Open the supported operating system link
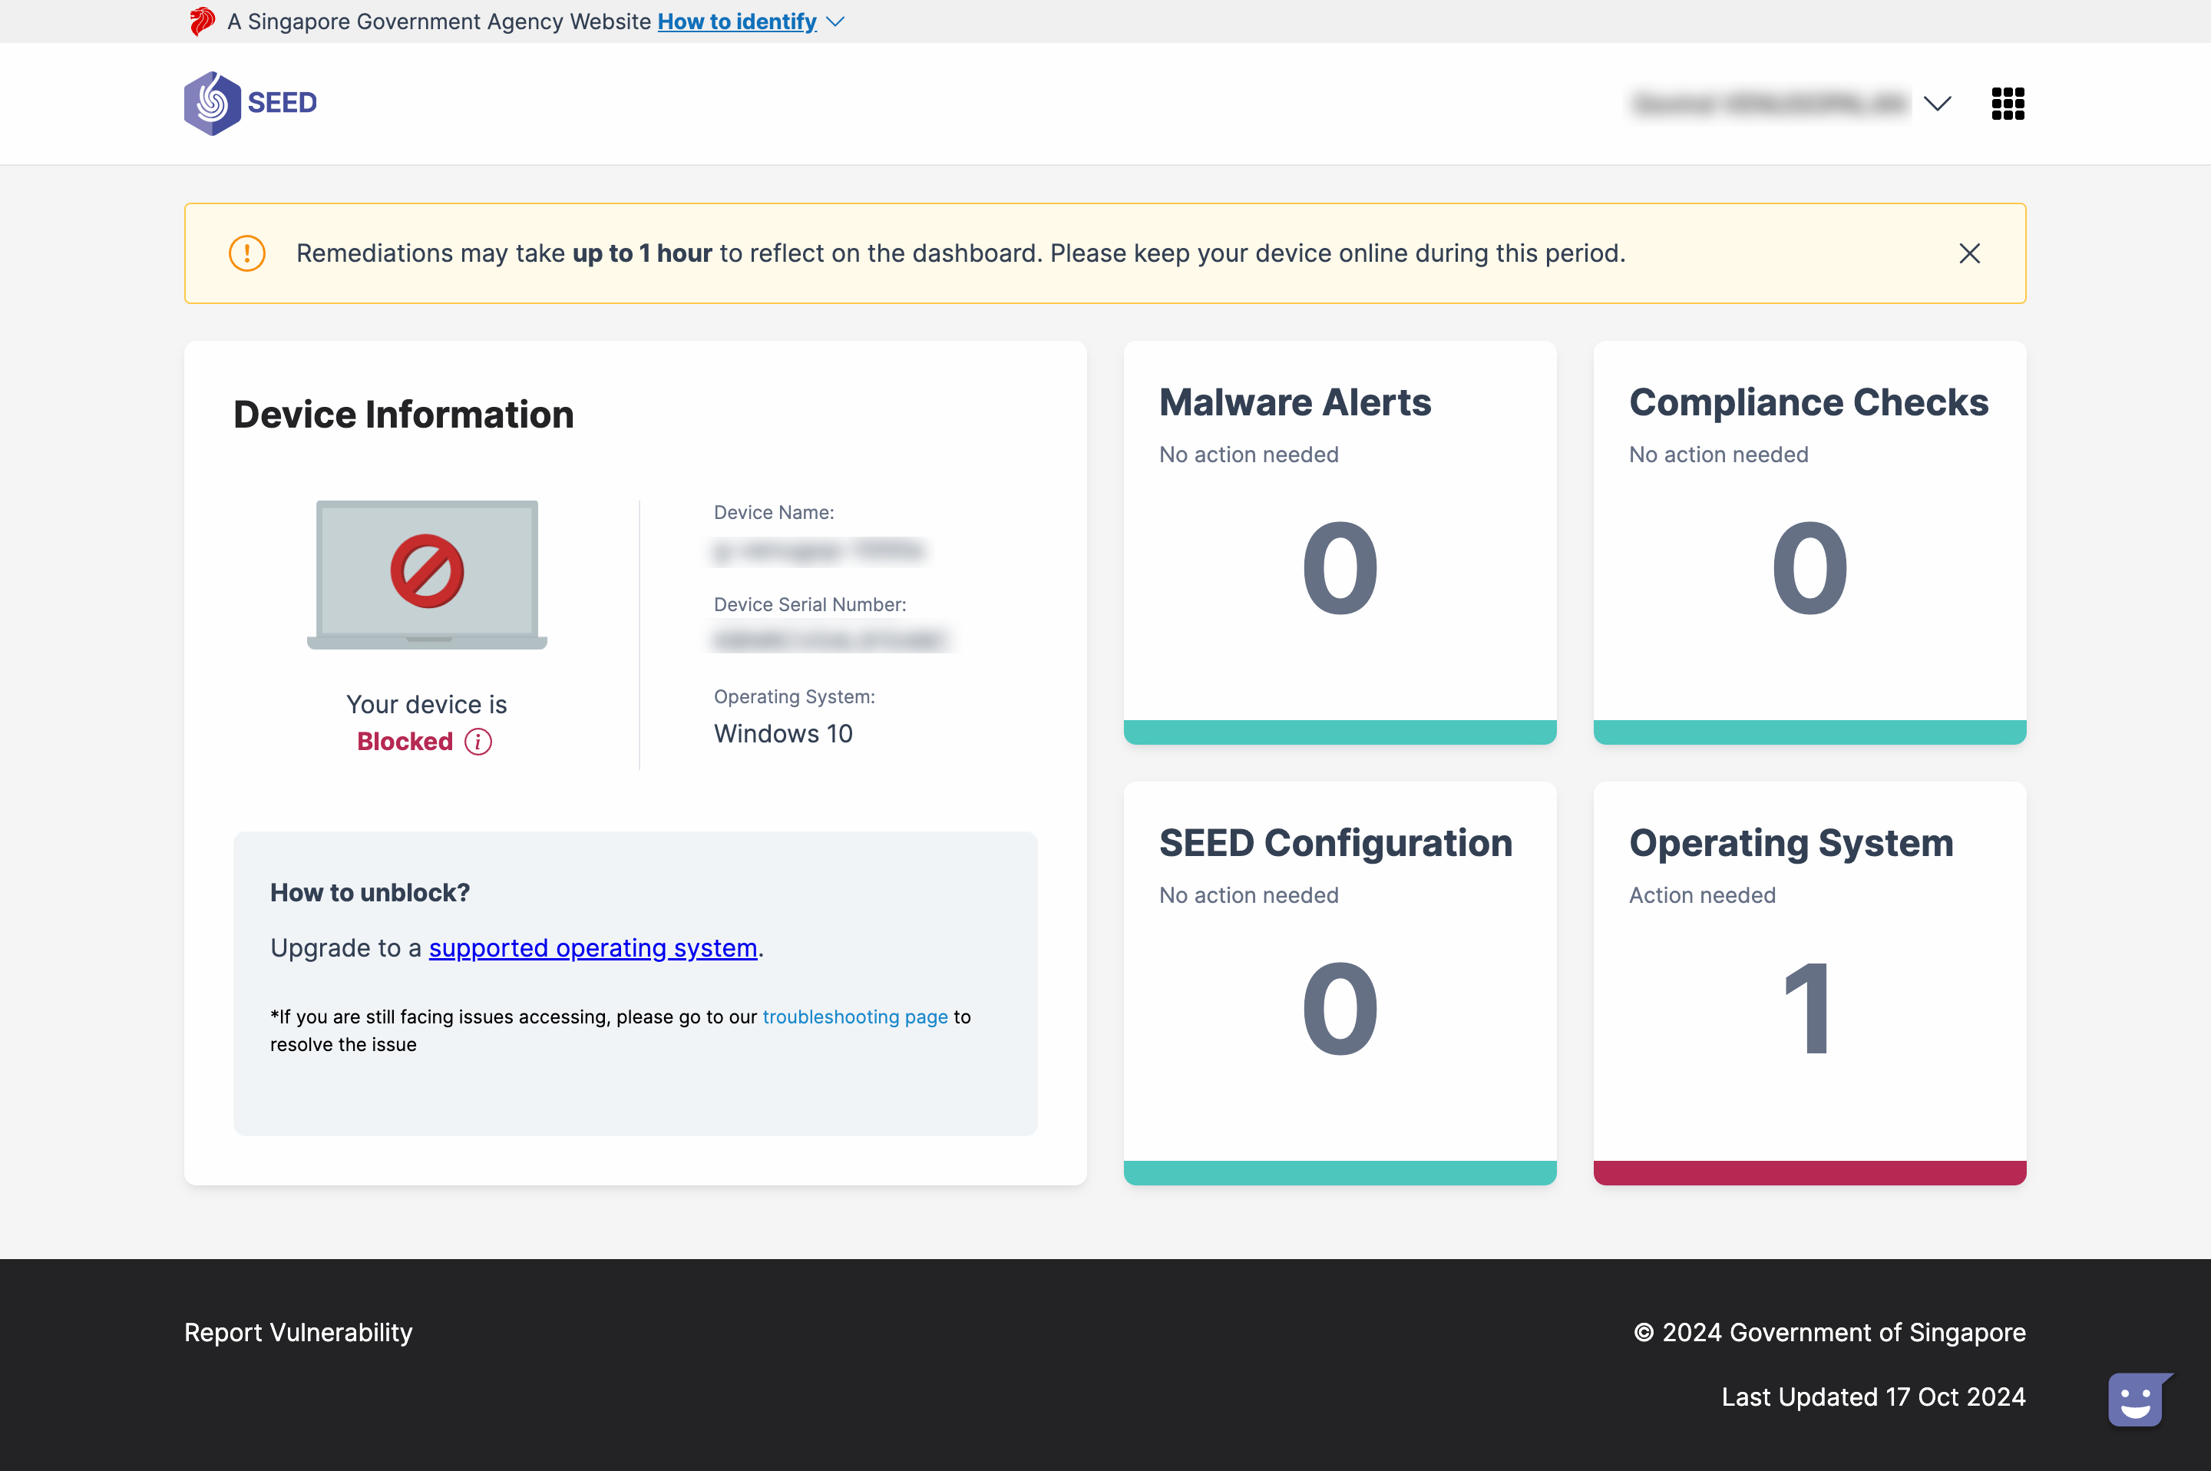This screenshot has height=1471, width=2211. click(x=593, y=947)
